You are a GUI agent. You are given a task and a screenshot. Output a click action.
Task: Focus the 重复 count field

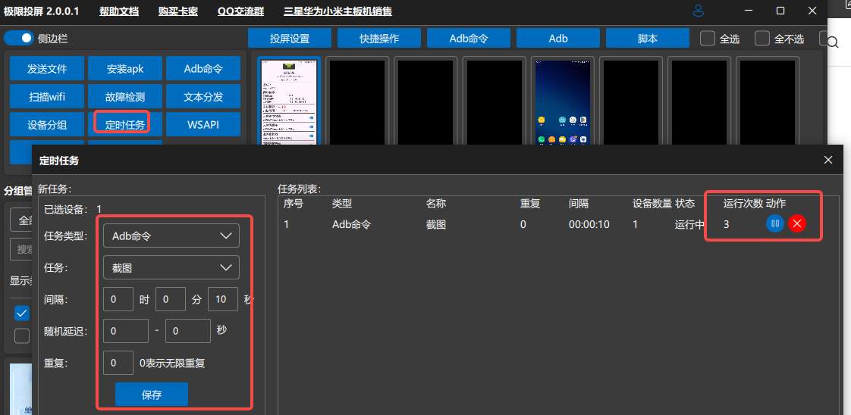(x=118, y=363)
